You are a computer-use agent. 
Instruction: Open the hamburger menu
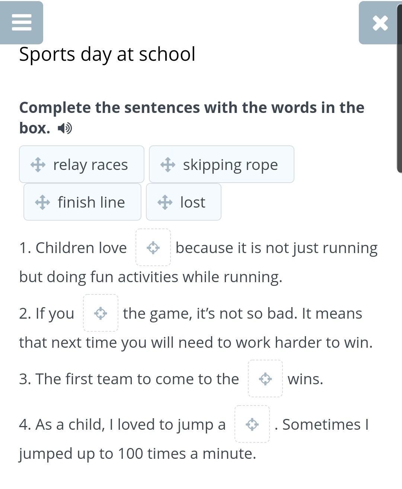(21, 23)
